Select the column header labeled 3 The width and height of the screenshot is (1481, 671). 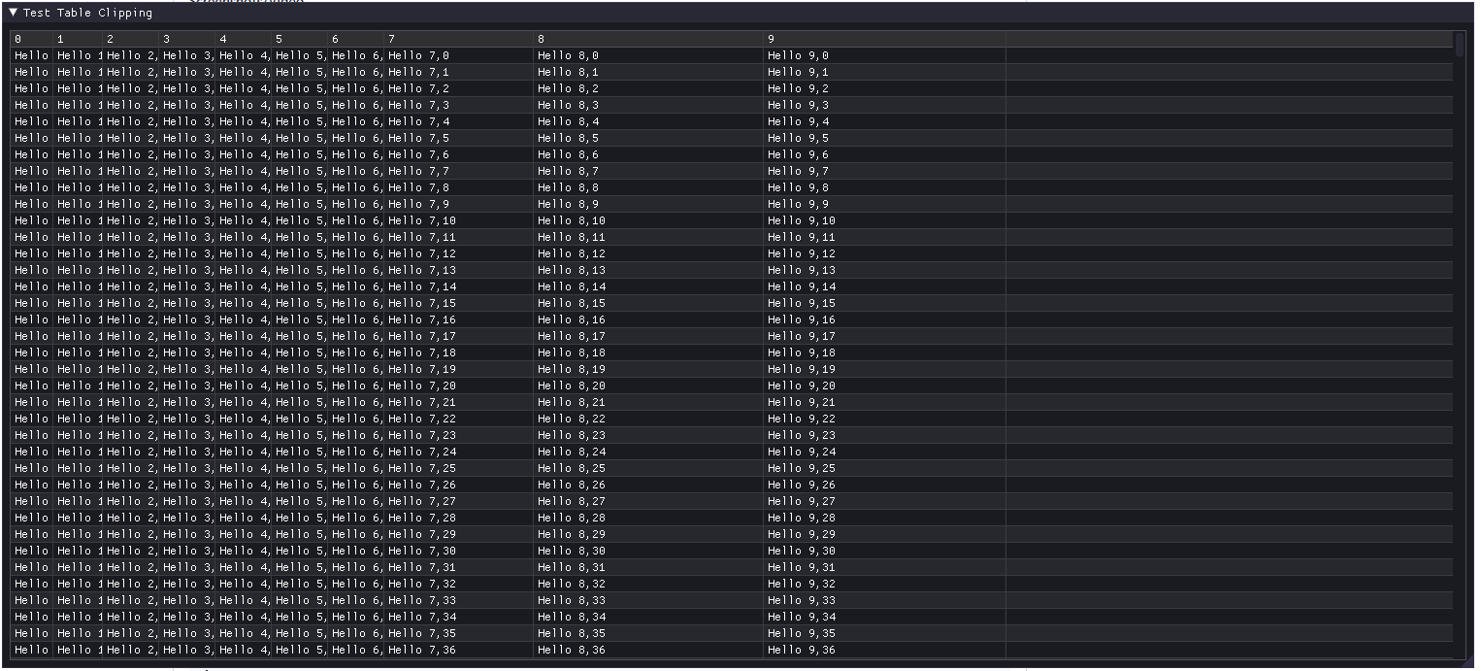[x=184, y=39]
